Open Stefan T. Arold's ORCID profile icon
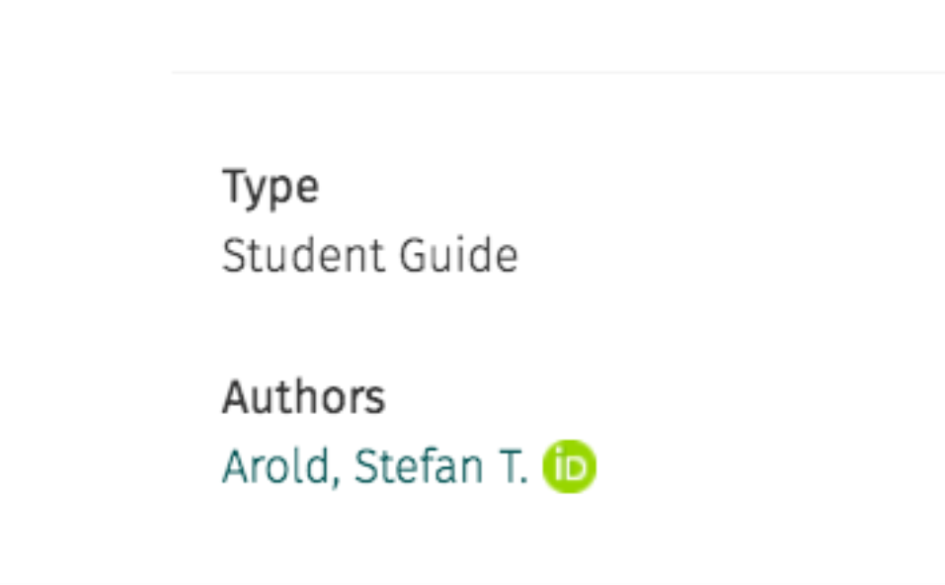 (569, 467)
